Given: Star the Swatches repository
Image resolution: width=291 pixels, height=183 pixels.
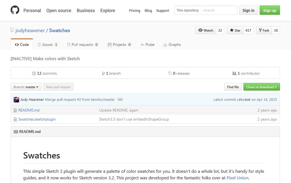Looking at the screenshot, I should [x=235, y=30].
